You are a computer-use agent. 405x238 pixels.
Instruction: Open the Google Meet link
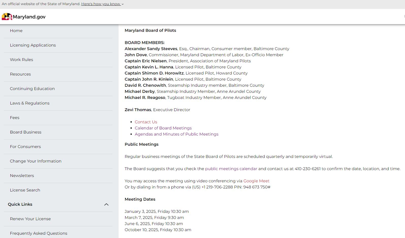point(256,181)
